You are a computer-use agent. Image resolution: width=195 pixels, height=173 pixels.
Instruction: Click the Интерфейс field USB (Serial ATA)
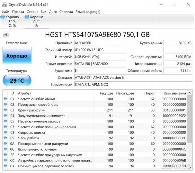point(100,57)
